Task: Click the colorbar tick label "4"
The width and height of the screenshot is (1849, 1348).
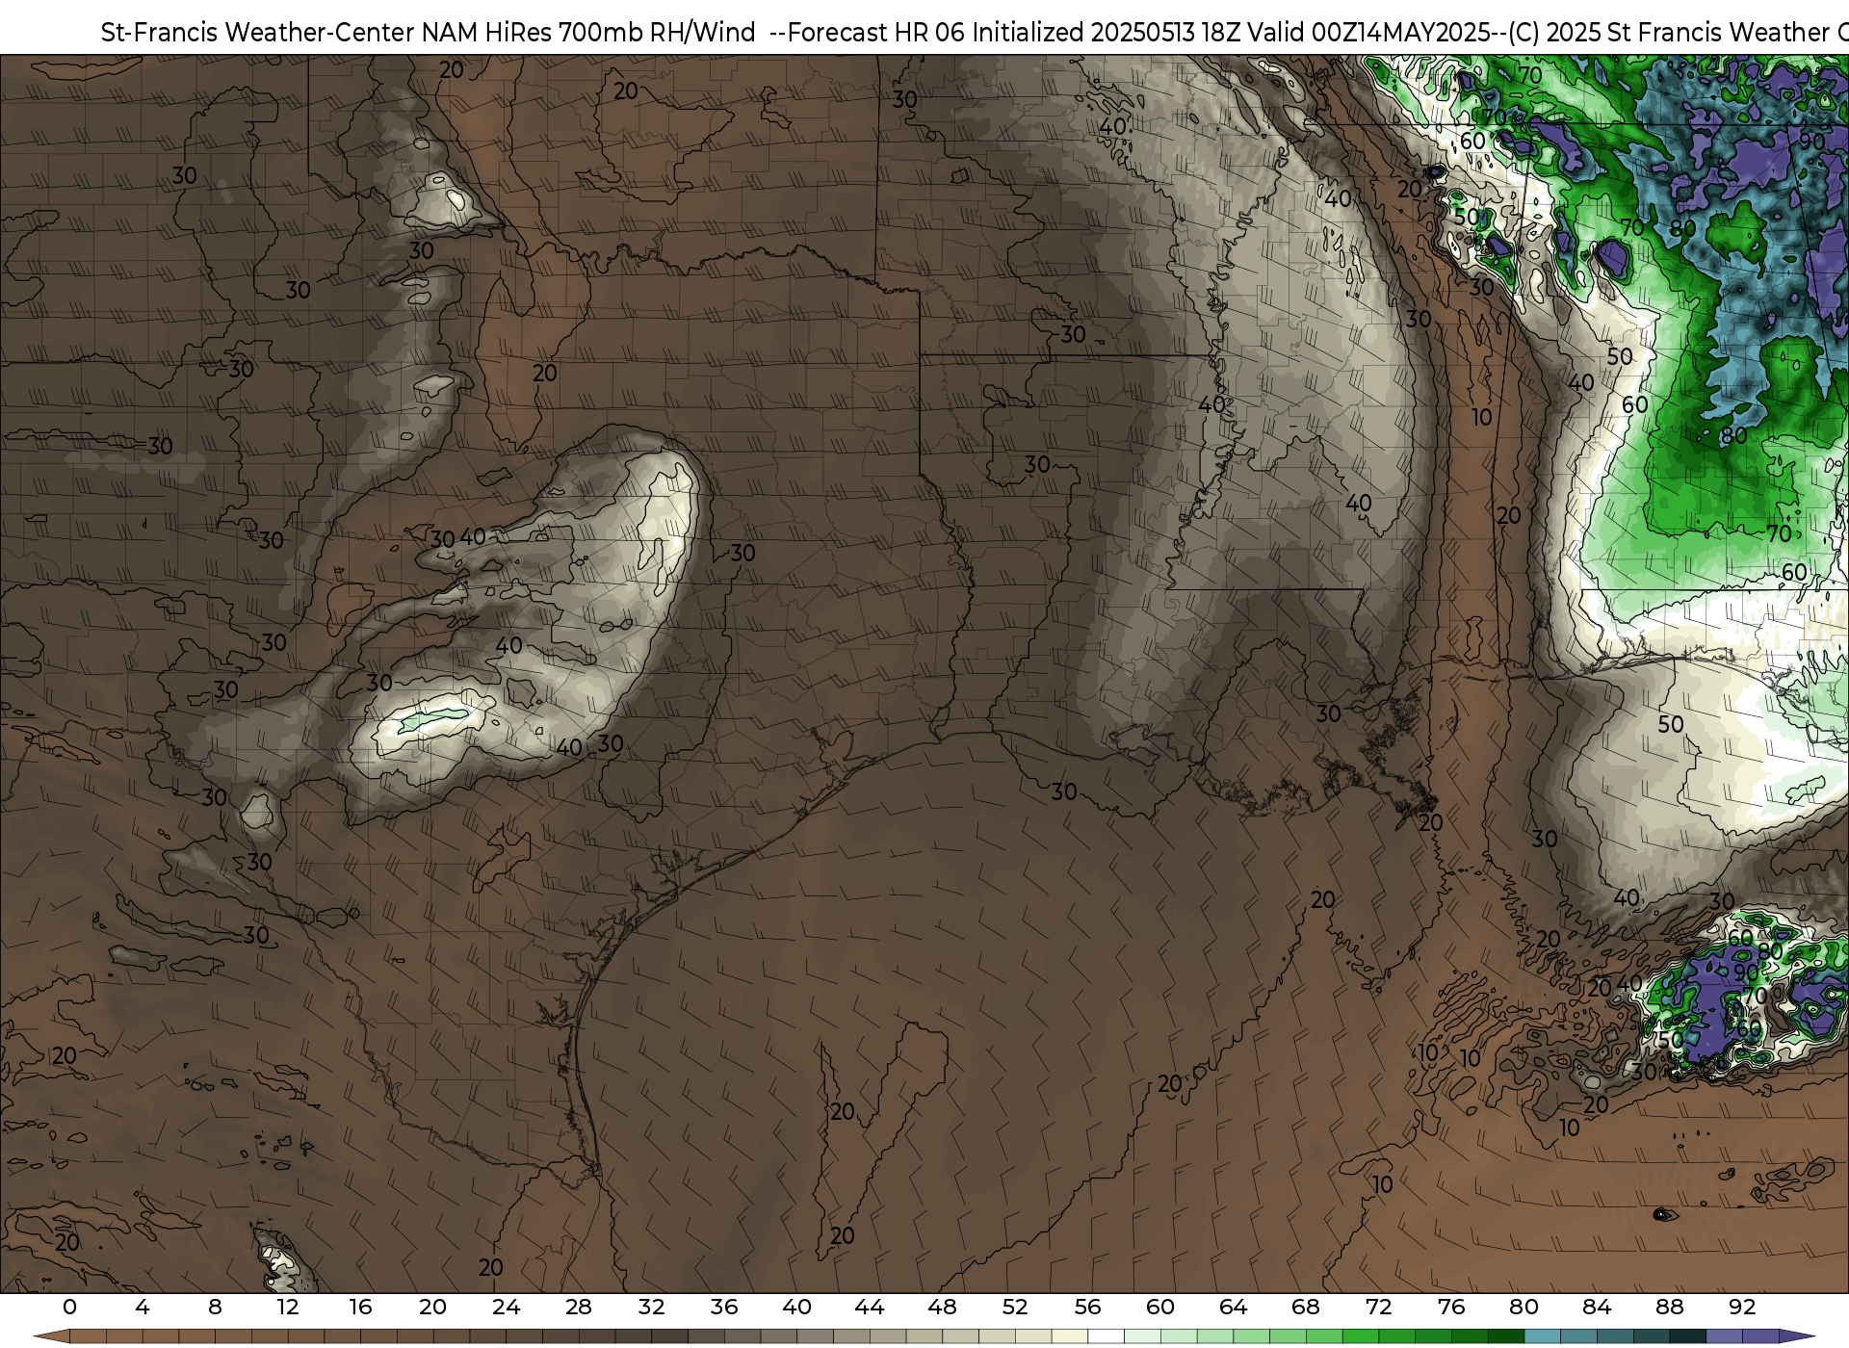Action: pyautogui.click(x=143, y=1307)
